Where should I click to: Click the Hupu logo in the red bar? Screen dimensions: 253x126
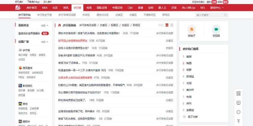(18, 8)
